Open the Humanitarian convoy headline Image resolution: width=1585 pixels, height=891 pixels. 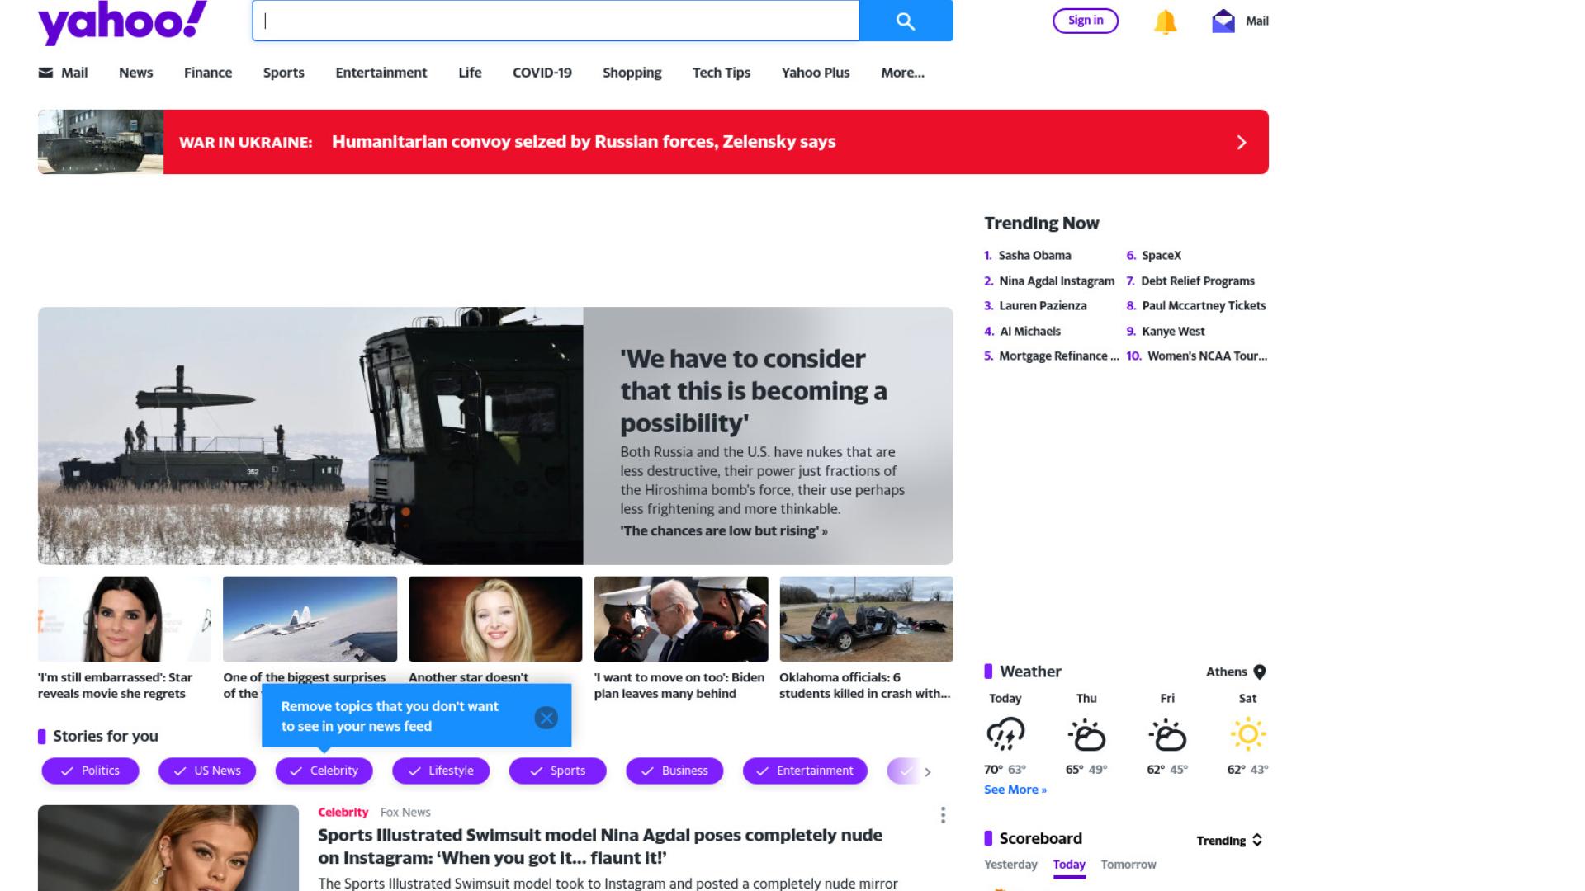tap(584, 142)
